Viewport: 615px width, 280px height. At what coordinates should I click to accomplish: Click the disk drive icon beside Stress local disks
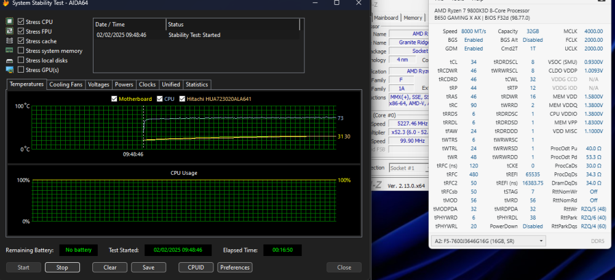click(x=10, y=60)
